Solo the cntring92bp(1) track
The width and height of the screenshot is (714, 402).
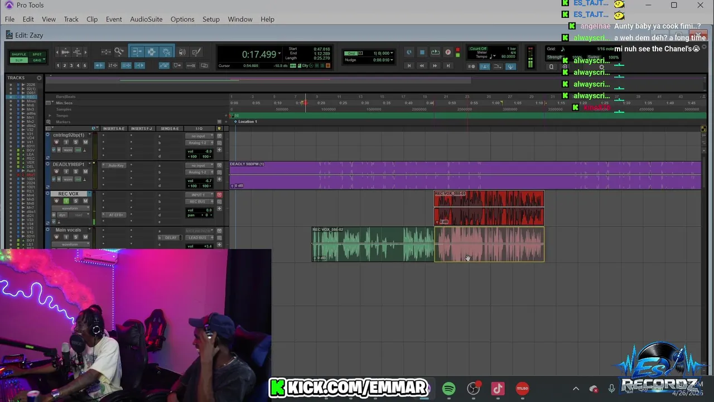[76, 142]
